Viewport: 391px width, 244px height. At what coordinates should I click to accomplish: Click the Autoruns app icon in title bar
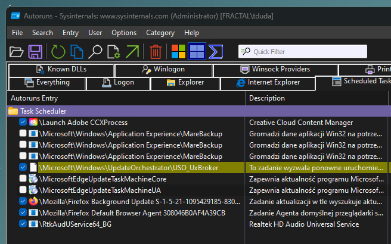(15, 16)
